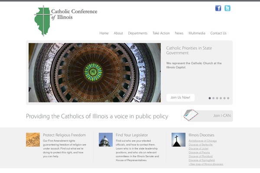Open the church cross silhouette thumbnail
The height and width of the screenshot is (173, 260).
coord(179,140)
